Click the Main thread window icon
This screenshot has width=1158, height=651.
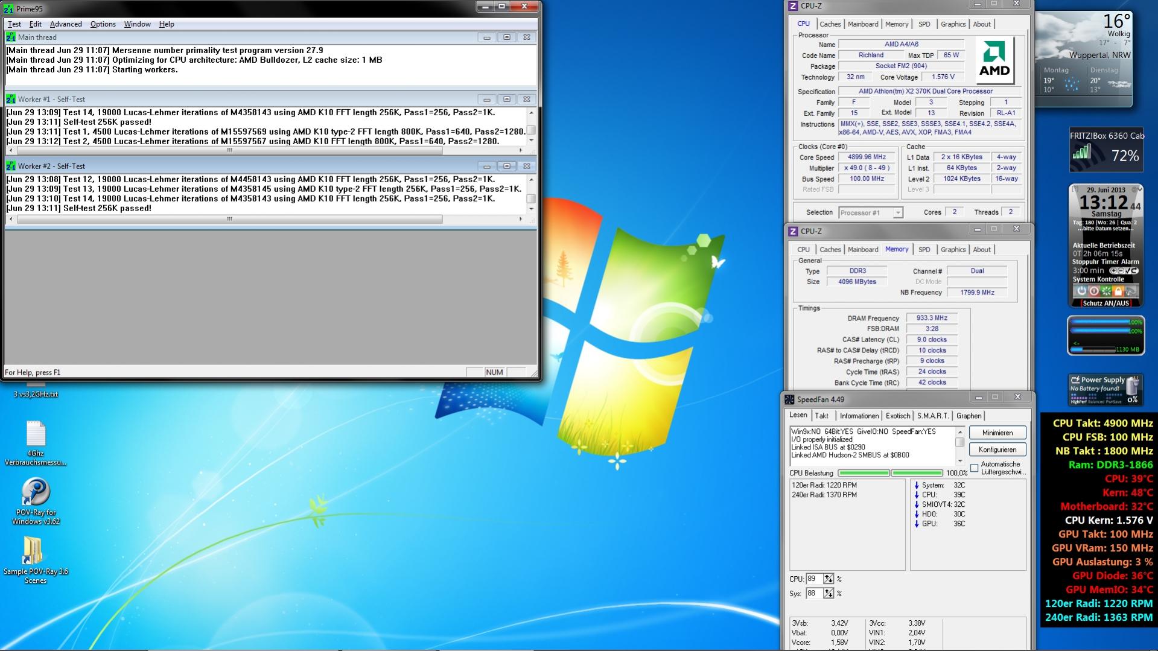pyautogui.click(x=11, y=37)
